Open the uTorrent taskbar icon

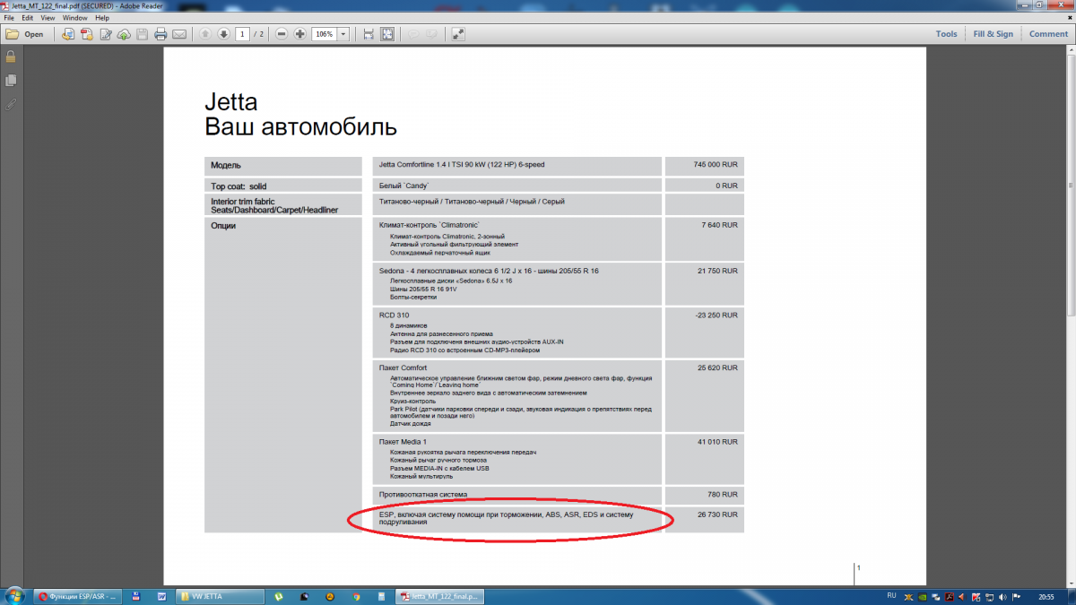pos(279,596)
